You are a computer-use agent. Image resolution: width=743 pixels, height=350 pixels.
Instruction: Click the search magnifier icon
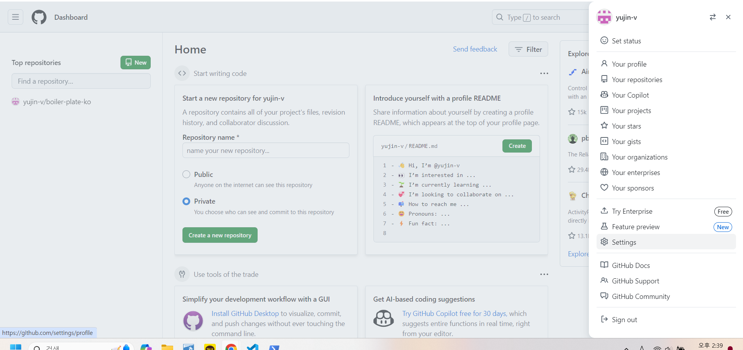pyautogui.click(x=500, y=17)
